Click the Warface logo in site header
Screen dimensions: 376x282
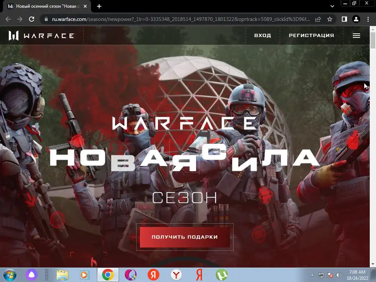click(x=41, y=36)
